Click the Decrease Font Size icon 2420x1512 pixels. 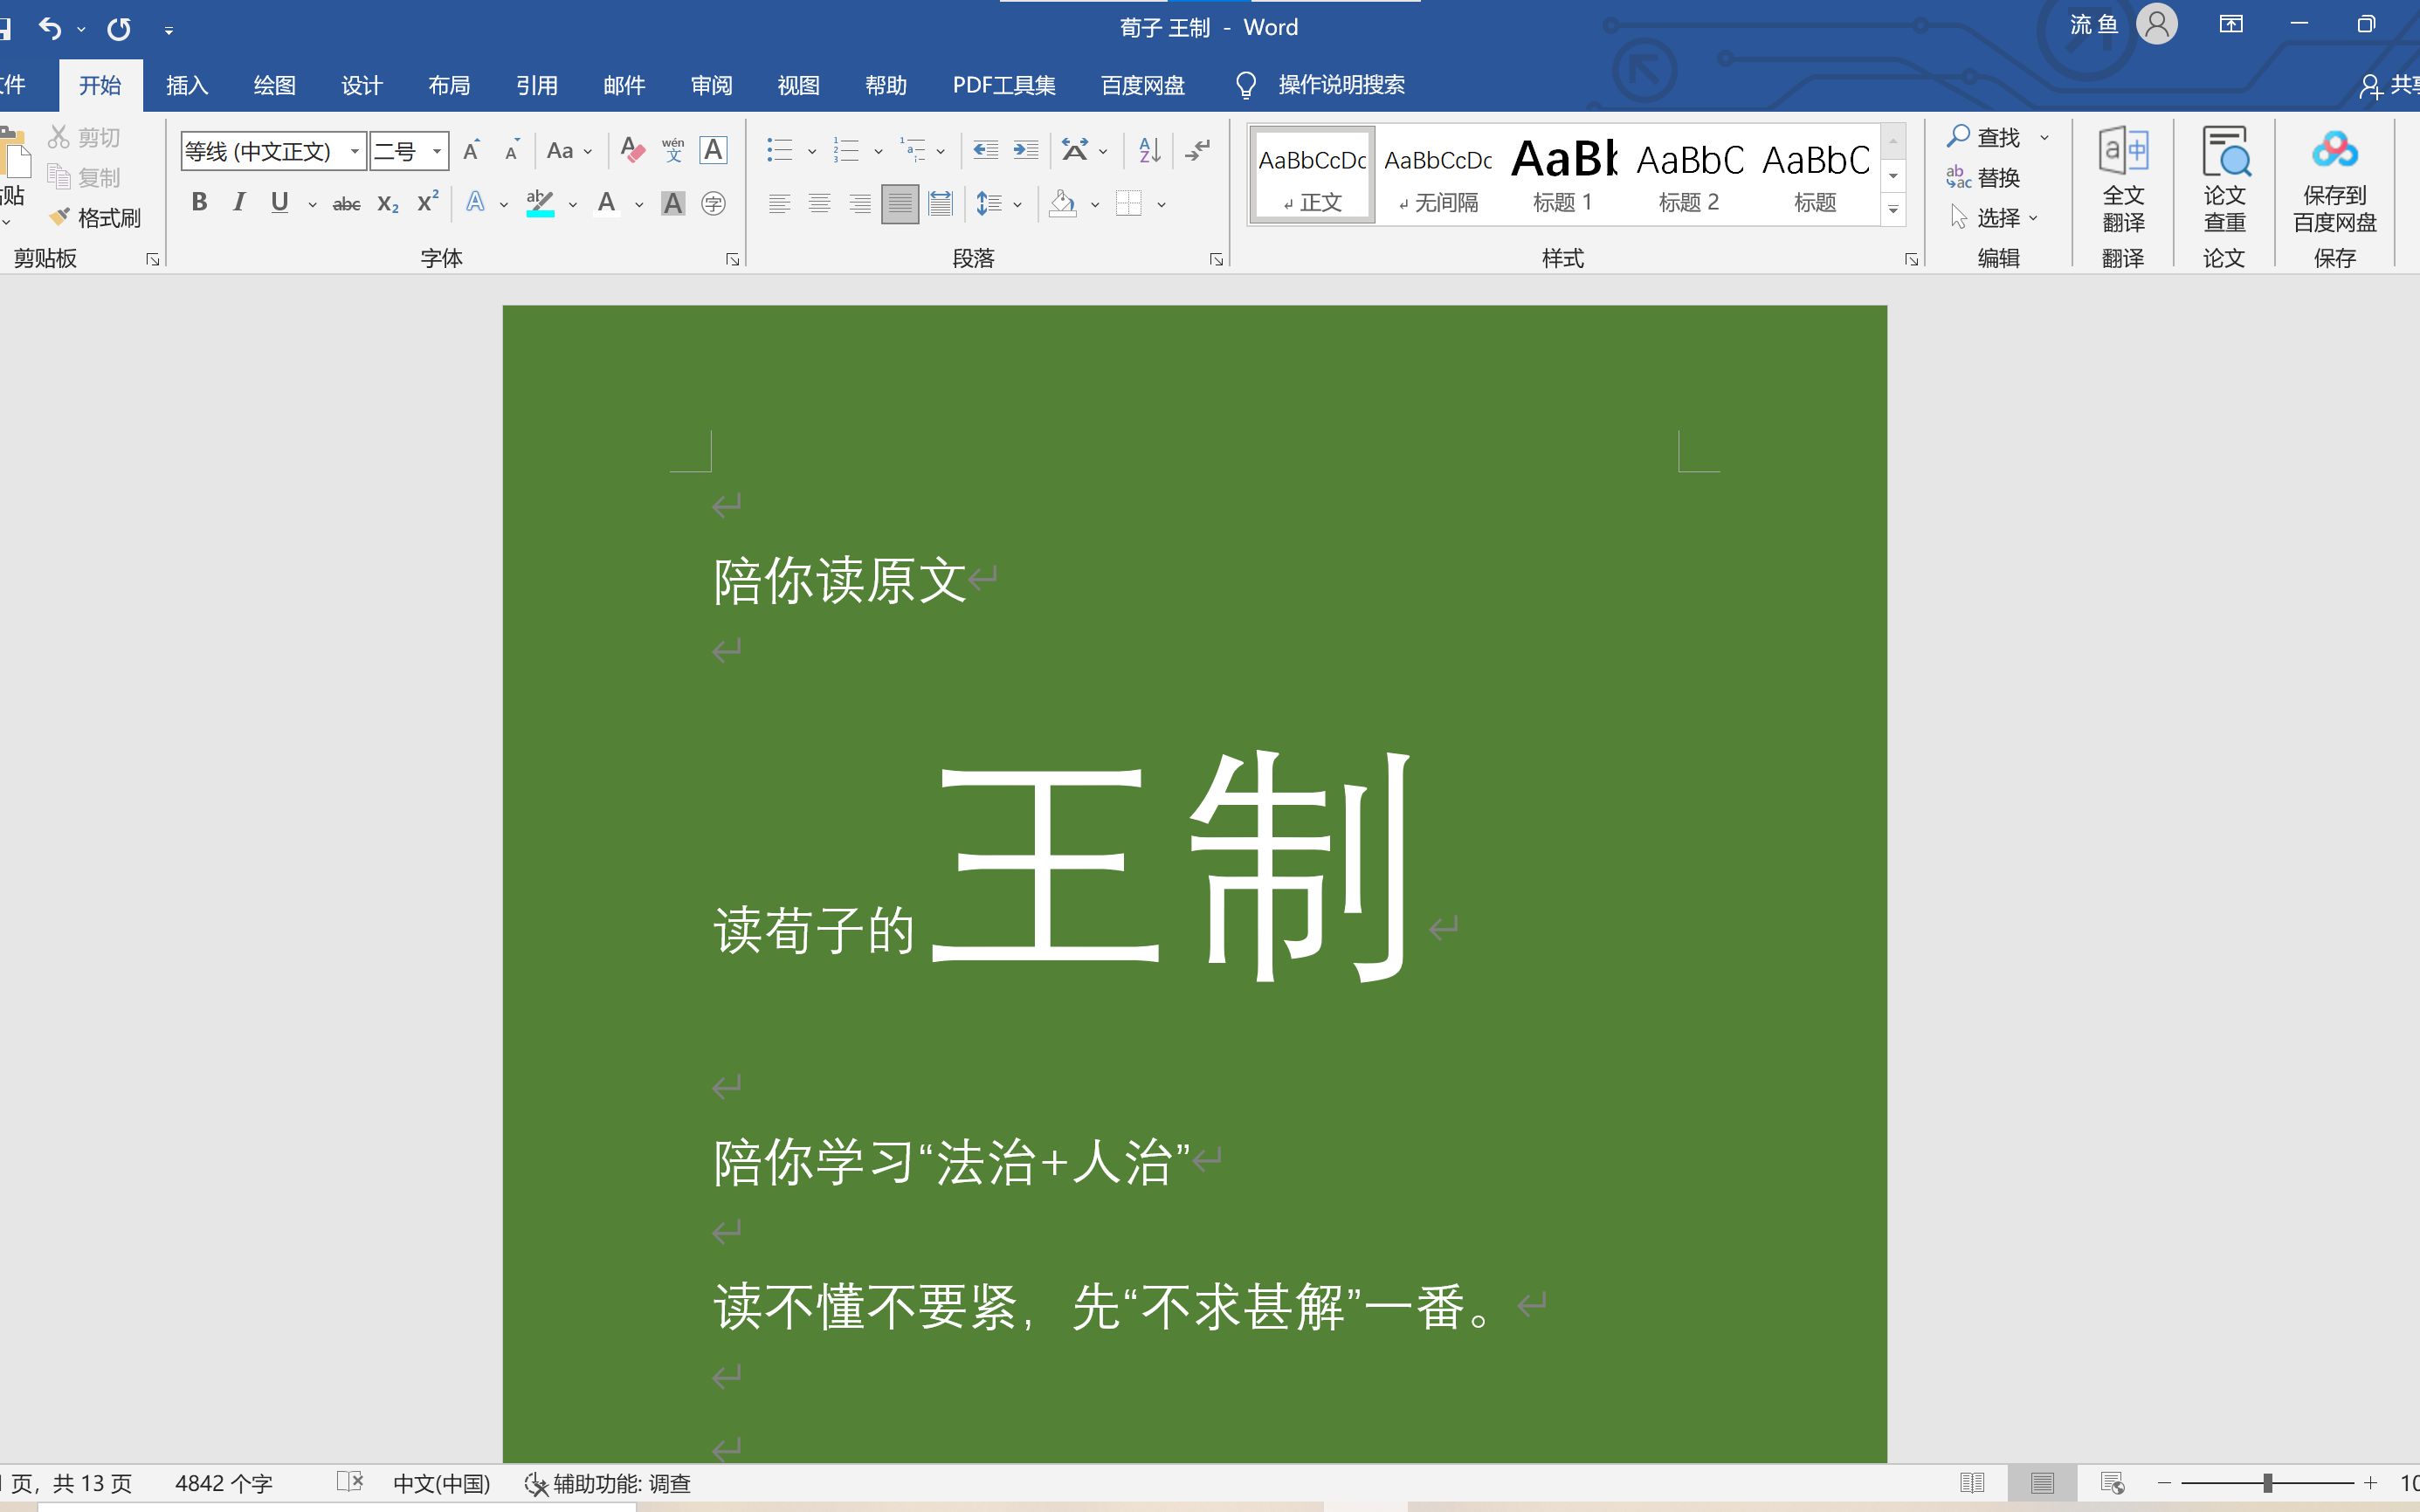[511, 151]
